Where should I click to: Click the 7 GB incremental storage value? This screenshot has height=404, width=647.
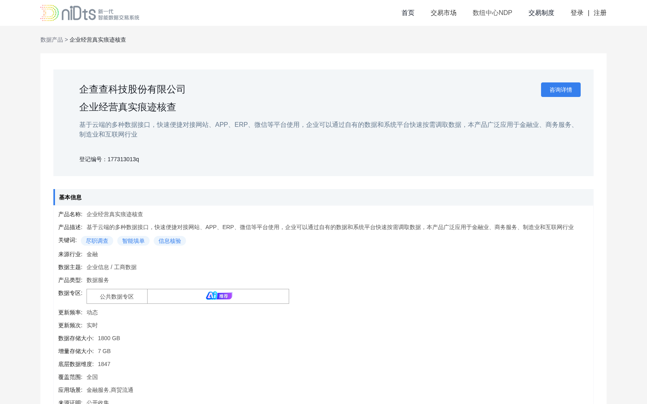coord(104,351)
